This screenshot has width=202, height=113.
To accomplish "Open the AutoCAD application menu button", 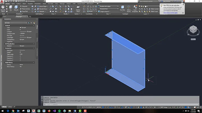I will coord(2,2).
